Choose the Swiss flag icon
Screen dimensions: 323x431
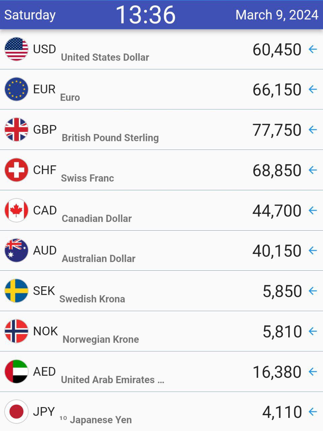click(x=17, y=170)
